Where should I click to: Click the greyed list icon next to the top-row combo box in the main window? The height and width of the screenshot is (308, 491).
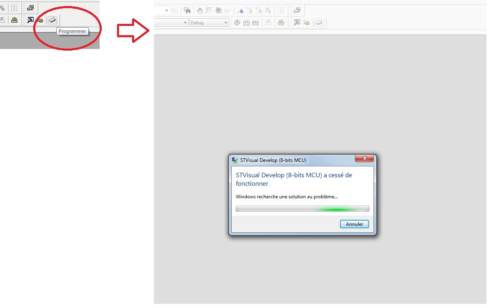(175, 11)
